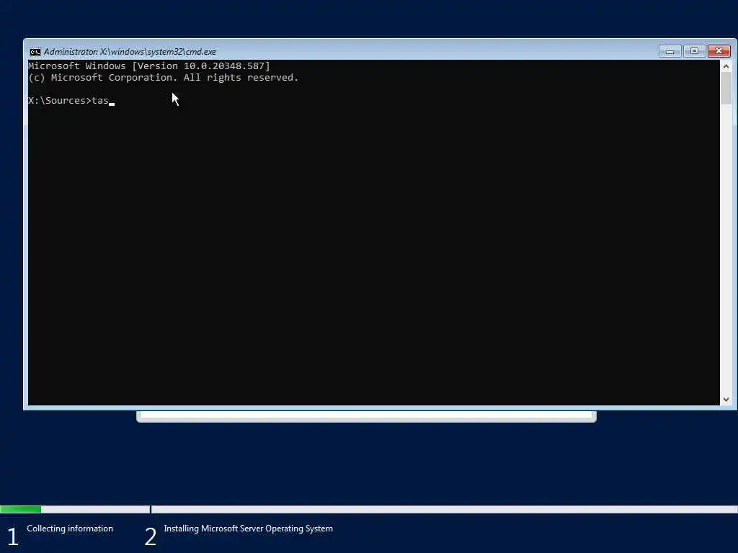Click the cmd.exe system menu icon
738x553 pixels.
pyautogui.click(x=35, y=52)
